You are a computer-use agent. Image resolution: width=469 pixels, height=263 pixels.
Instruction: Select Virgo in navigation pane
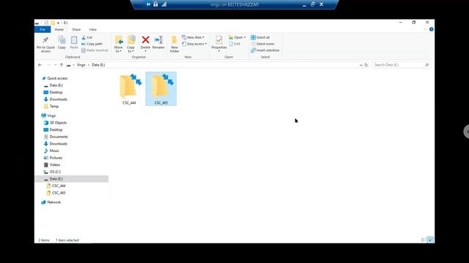coord(51,115)
